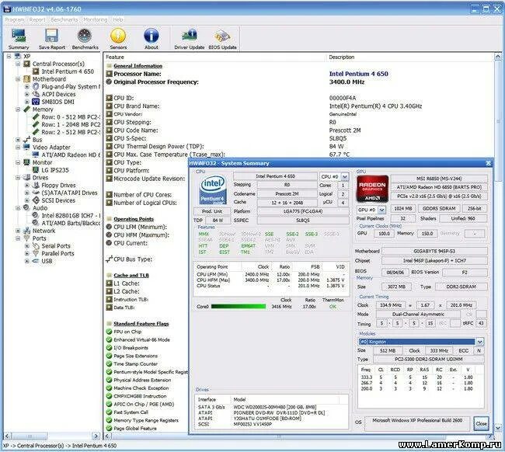Launch Benchmarks from the toolbar
This screenshot has height=452, width=505.
point(85,39)
